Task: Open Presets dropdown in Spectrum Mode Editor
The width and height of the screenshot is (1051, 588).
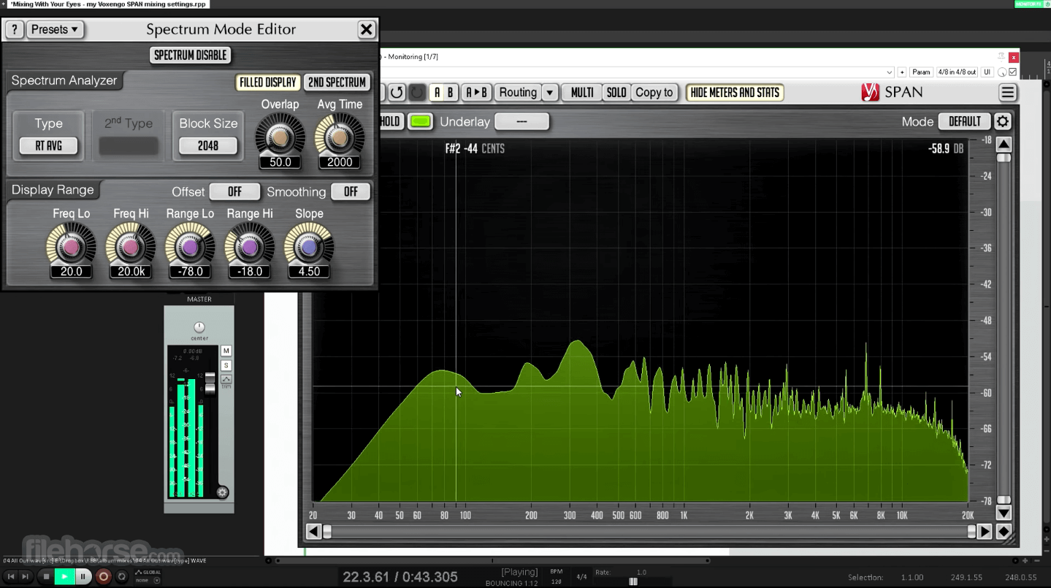Action: (x=56, y=30)
